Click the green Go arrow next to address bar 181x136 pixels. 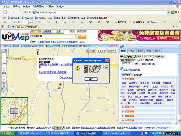pyautogui.click(x=173, y=12)
